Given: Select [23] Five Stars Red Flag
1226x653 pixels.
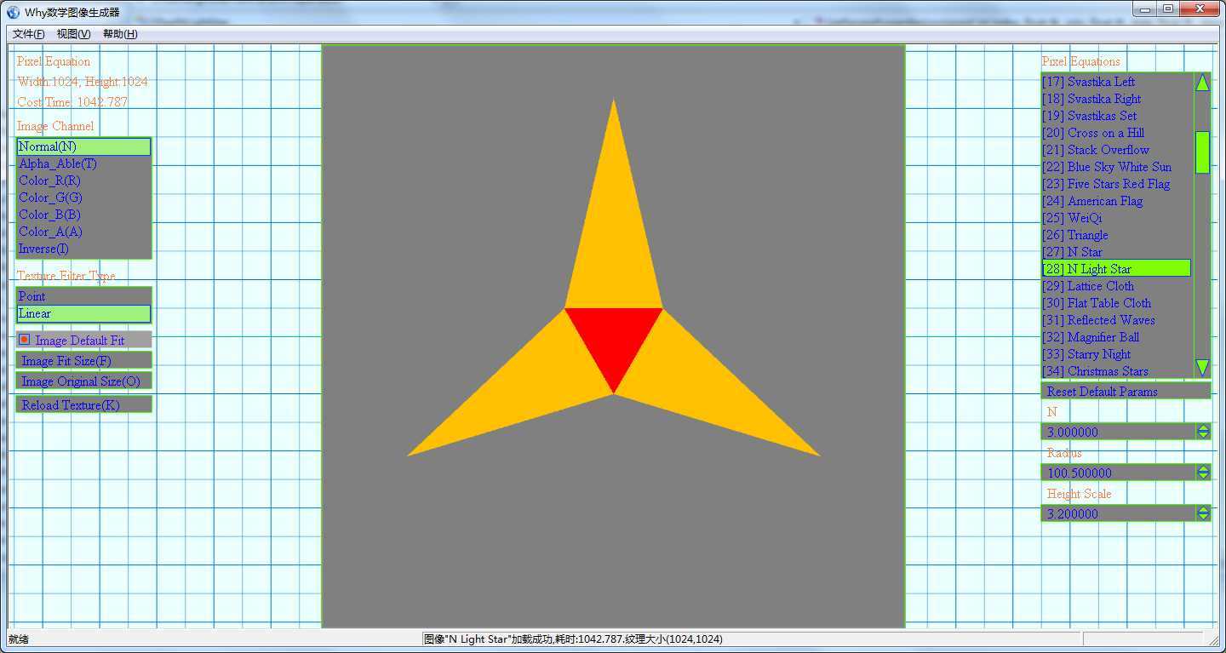Looking at the screenshot, I should click(x=1116, y=184).
